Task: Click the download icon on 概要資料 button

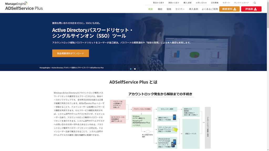Action: point(235,9)
